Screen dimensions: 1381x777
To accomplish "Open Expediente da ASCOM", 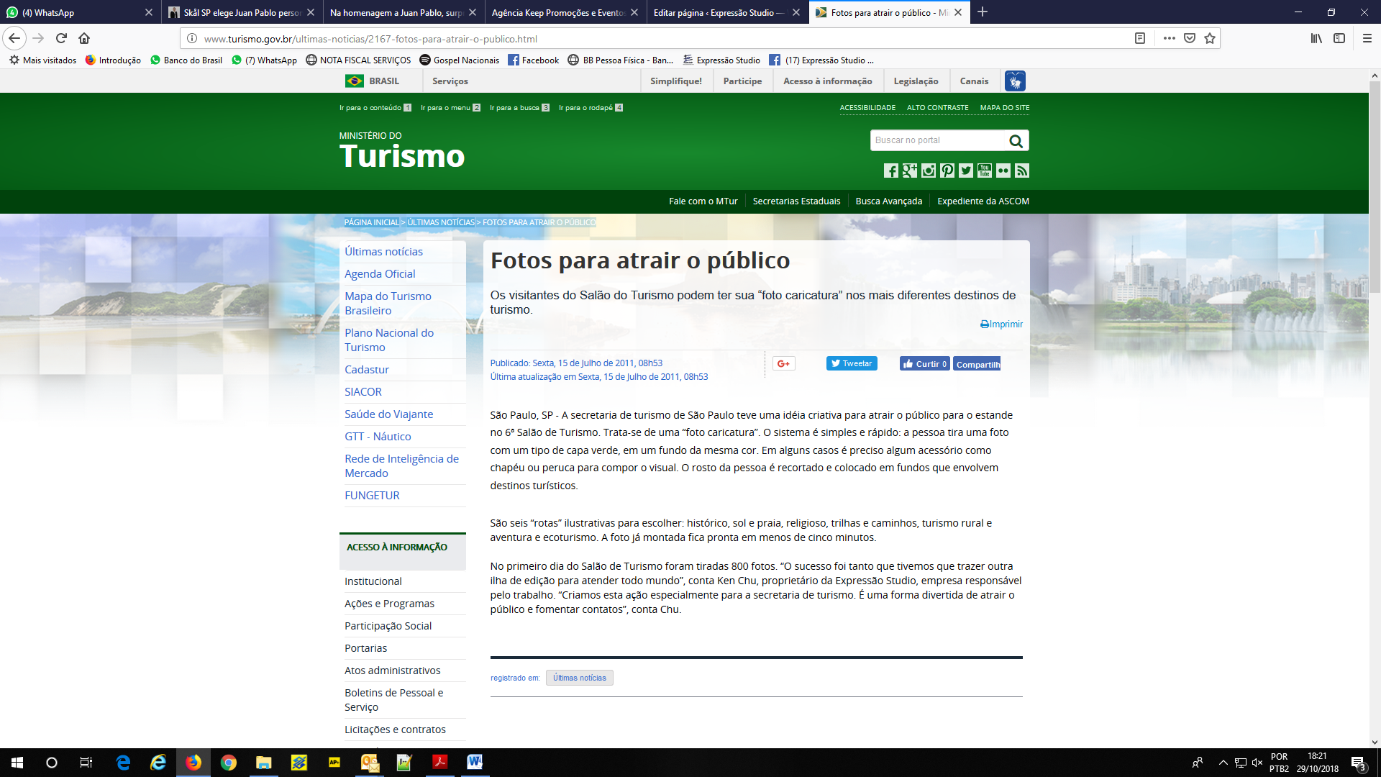I will click(x=983, y=201).
